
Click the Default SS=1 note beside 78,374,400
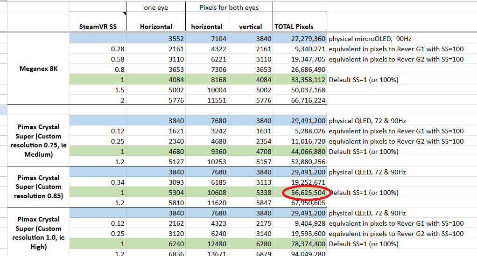(364, 244)
